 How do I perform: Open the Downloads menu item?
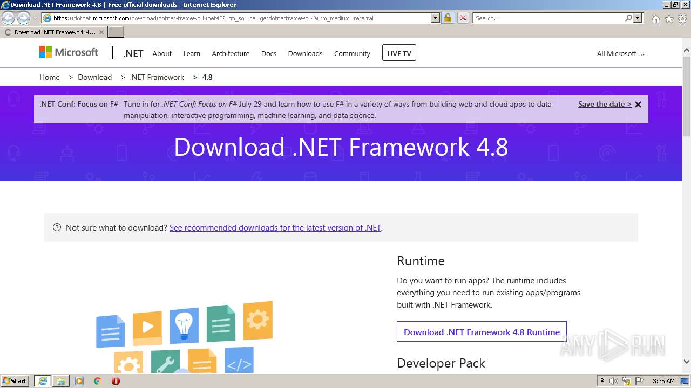click(x=305, y=54)
